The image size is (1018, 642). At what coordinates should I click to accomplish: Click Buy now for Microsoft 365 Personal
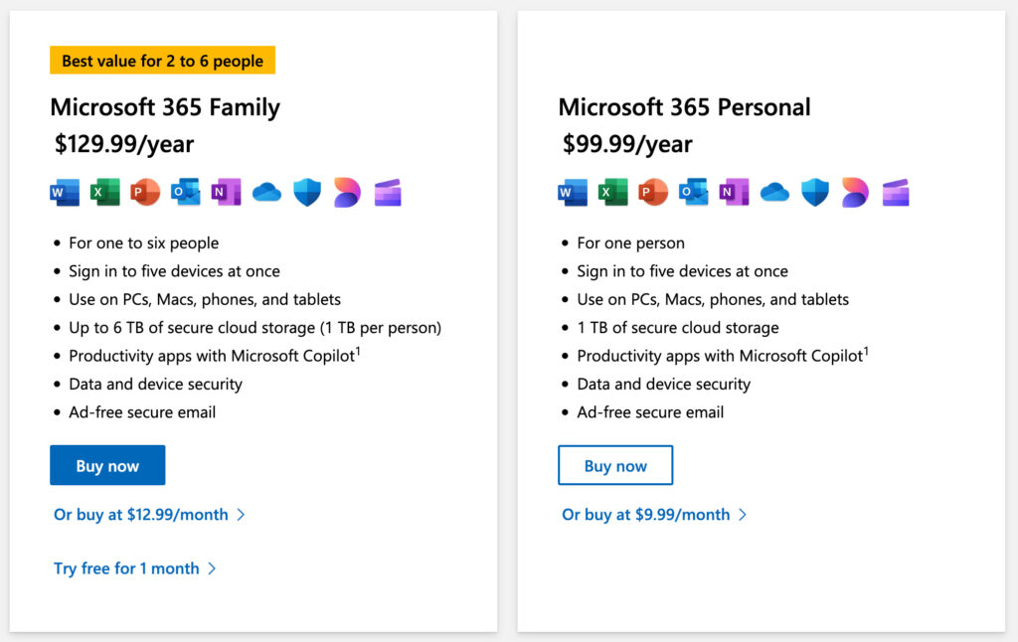[615, 464]
